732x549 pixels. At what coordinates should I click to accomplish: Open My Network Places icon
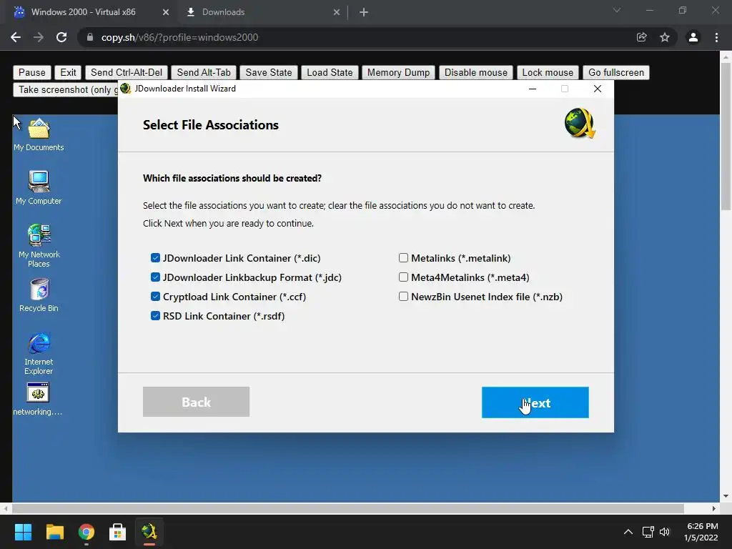(x=39, y=246)
